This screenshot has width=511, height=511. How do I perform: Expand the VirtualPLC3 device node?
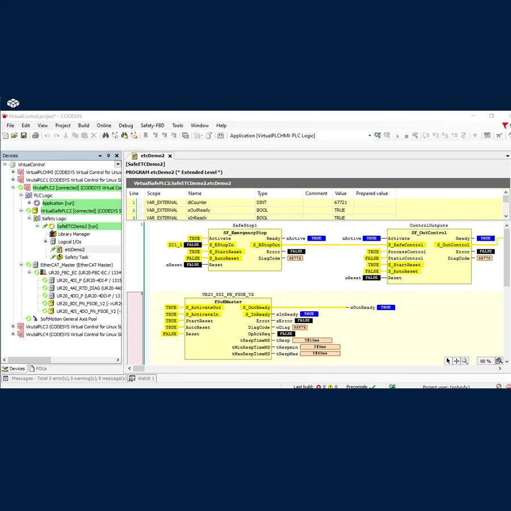tap(12, 326)
